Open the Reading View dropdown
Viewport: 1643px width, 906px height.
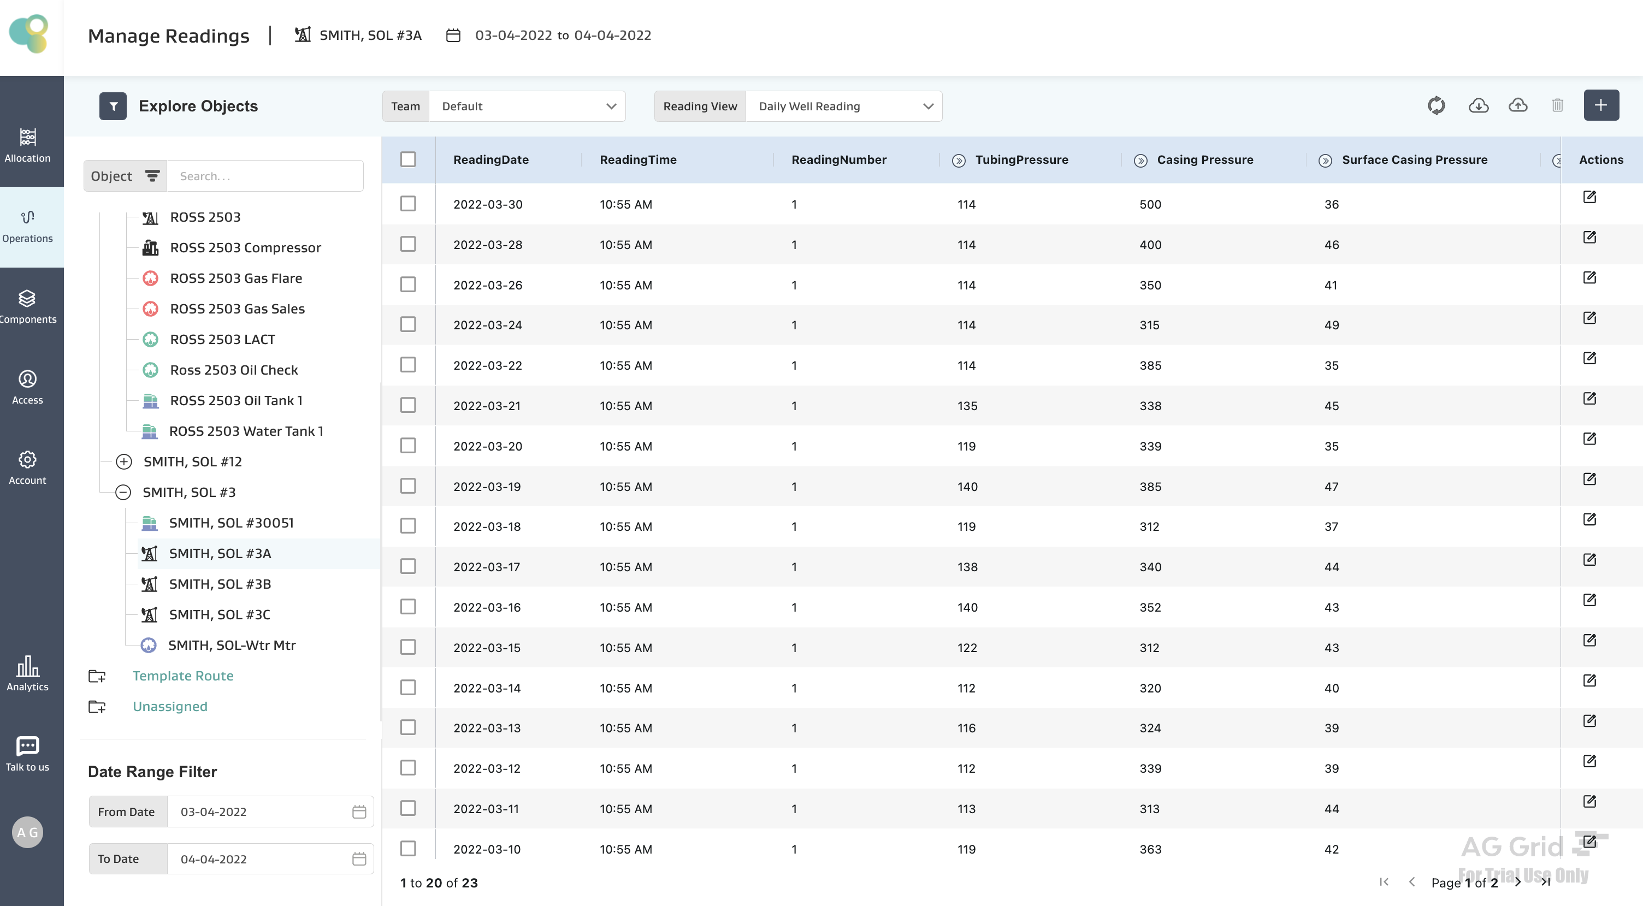pyautogui.click(x=843, y=106)
